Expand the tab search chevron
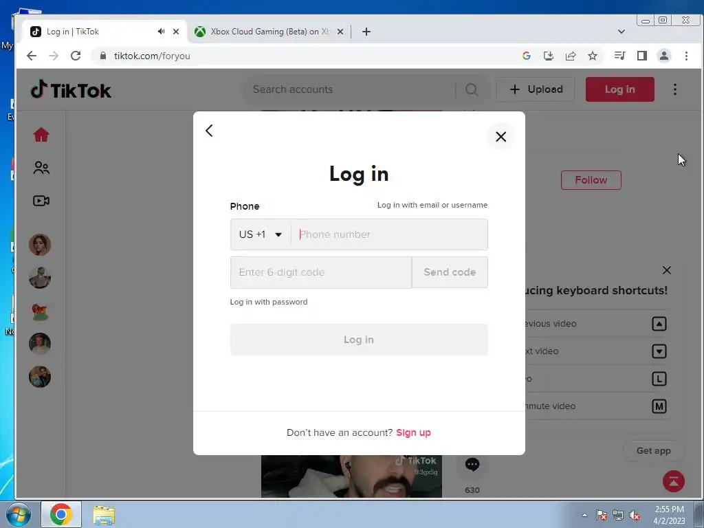Screen dimensions: 704x528 click(621, 32)
